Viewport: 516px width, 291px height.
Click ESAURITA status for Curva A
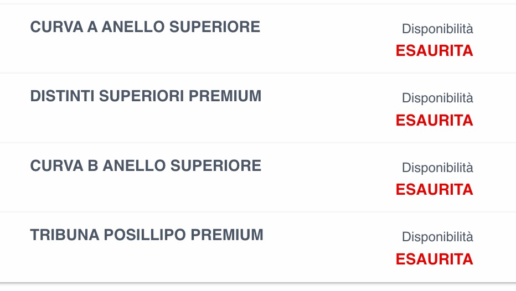(434, 51)
